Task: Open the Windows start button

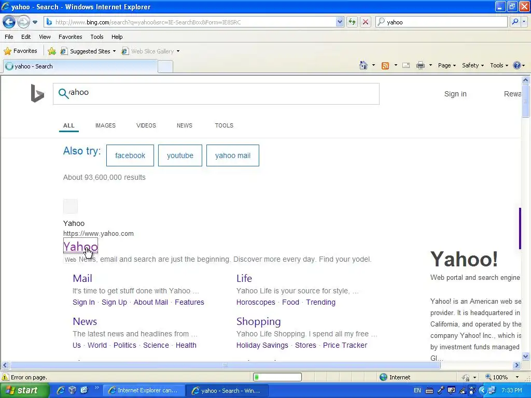Action: tap(24, 390)
